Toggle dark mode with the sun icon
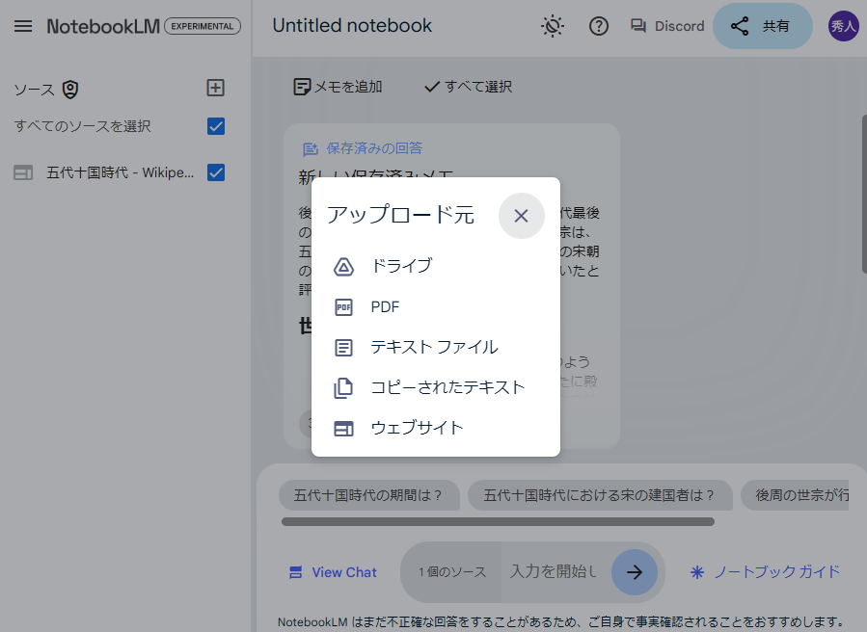The height and width of the screenshot is (632, 867). click(553, 26)
